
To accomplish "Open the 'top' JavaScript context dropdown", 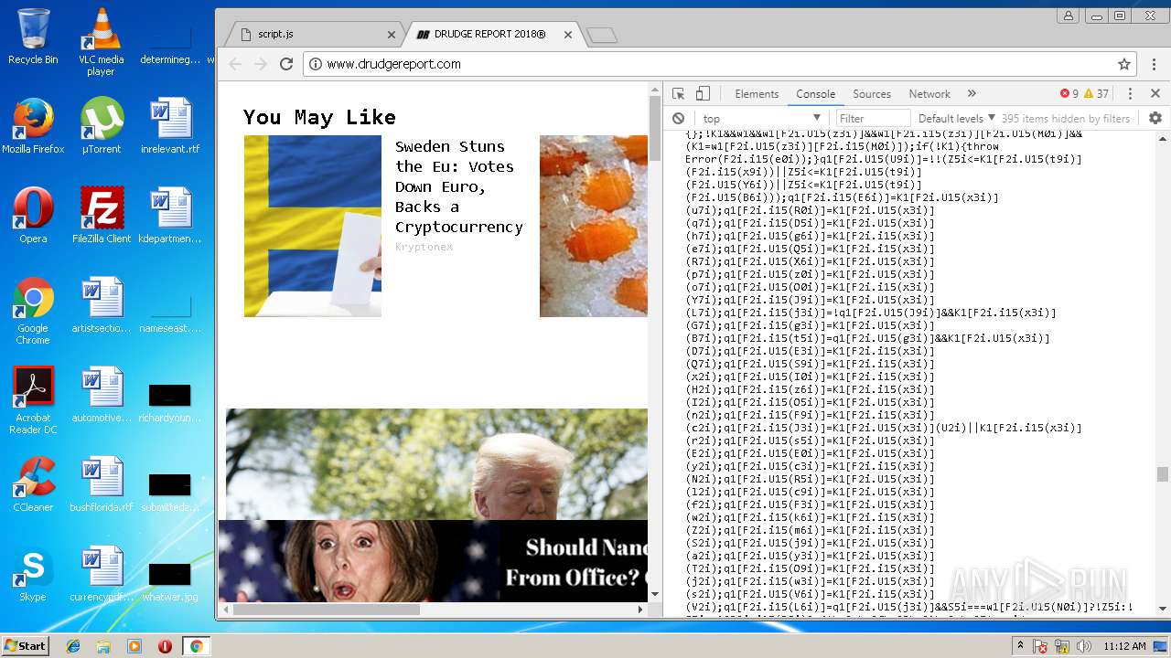I will [x=761, y=119].
